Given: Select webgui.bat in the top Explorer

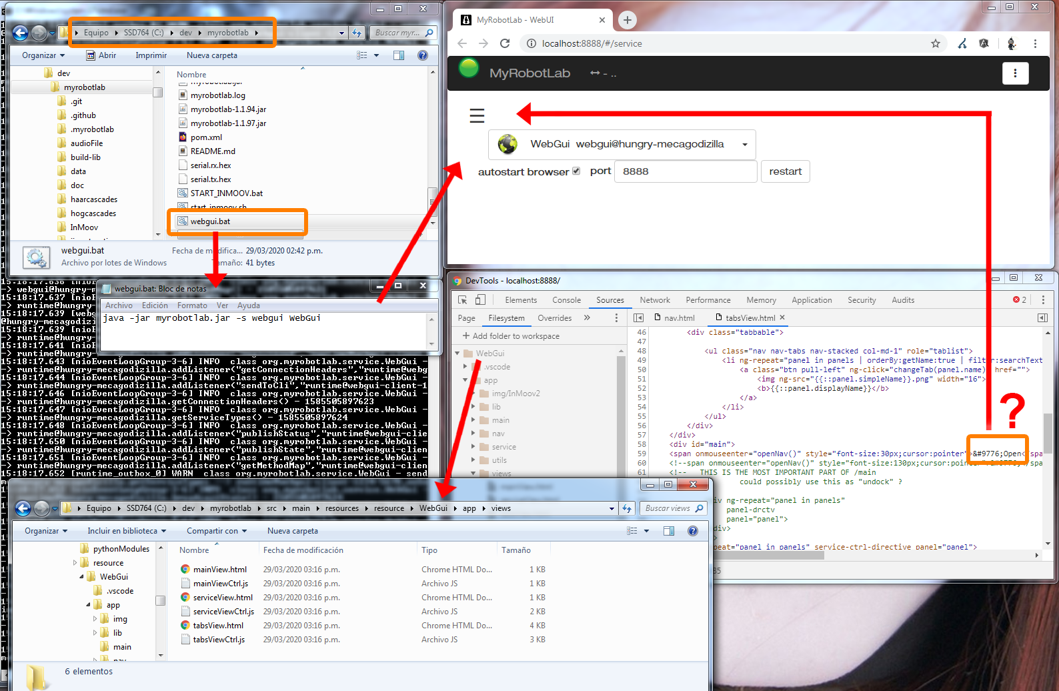Looking at the screenshot, I should (210, 221).
